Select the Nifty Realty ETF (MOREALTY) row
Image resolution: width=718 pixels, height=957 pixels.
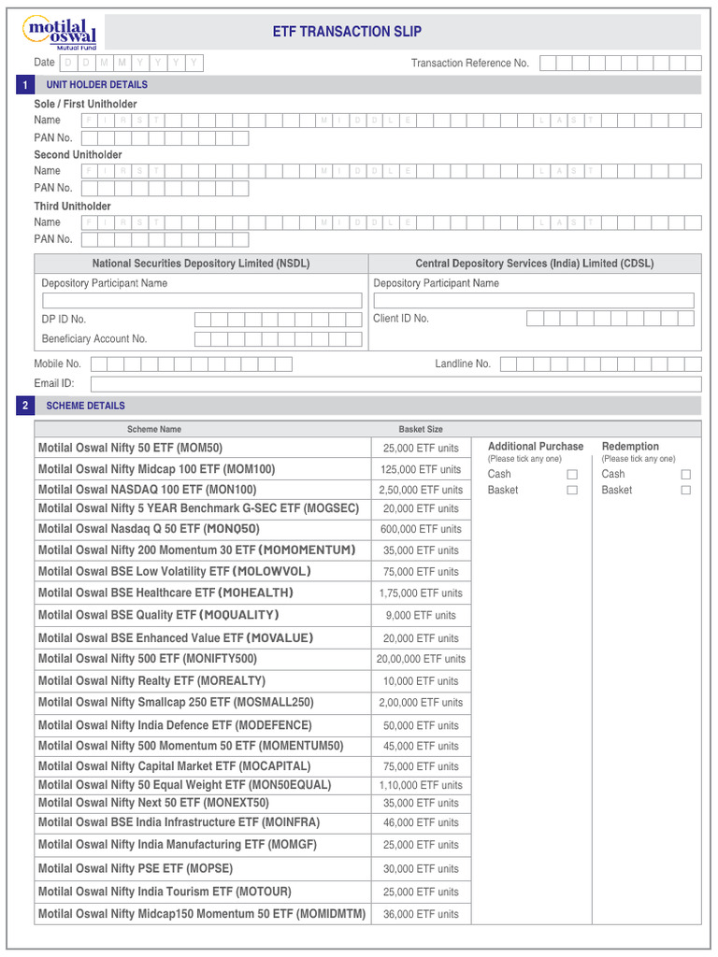[x=252, y=681]
